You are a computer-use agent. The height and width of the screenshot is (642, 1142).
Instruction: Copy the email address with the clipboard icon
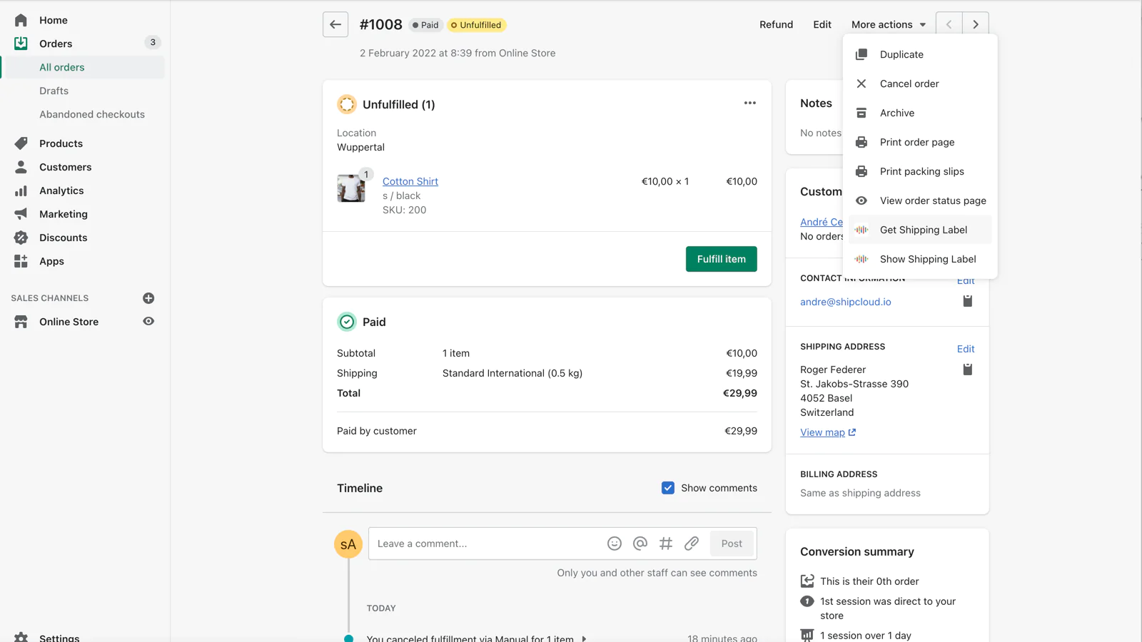(x=967, y=301)
